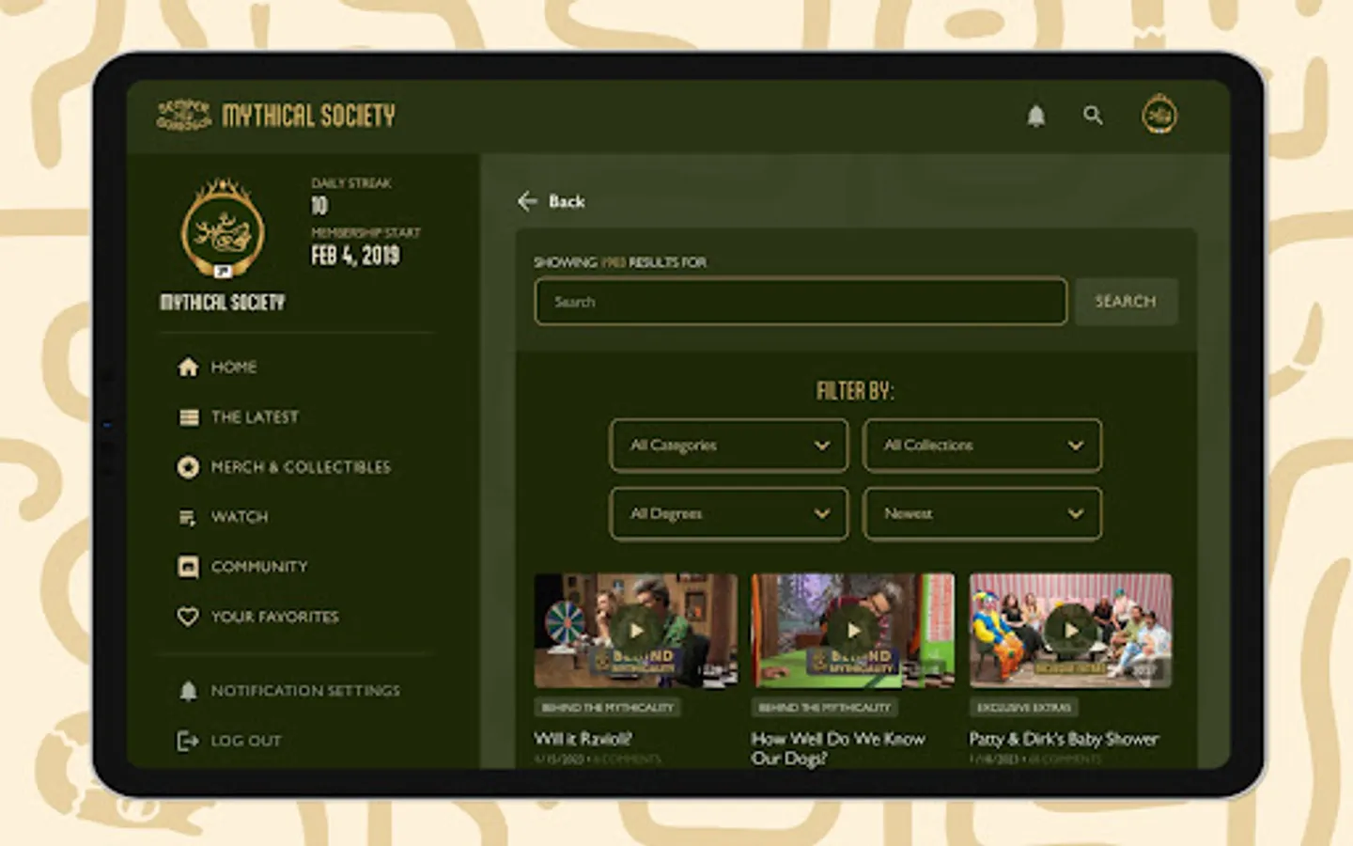Click the Mythical Society header title
Viewport: 1353px width, 846px height.
pyautogui.click(x=308, y=116)
